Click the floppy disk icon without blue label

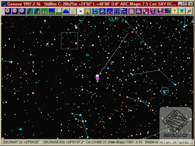tap(160, 11)
